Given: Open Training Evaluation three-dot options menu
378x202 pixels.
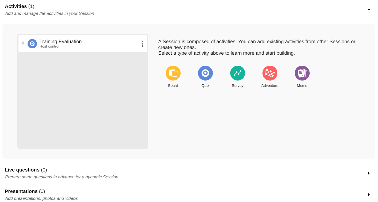Looking at the screenshot, I should 142,44.
